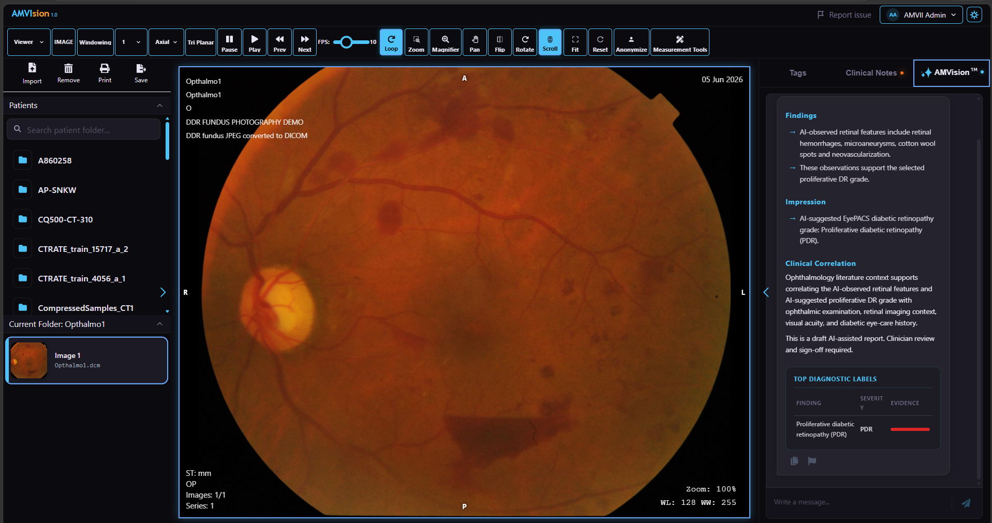Image resolution: width=992 pixels, height=523 pixels.
Task: Open the Viewer dropdown
Action: click(29, 42)
